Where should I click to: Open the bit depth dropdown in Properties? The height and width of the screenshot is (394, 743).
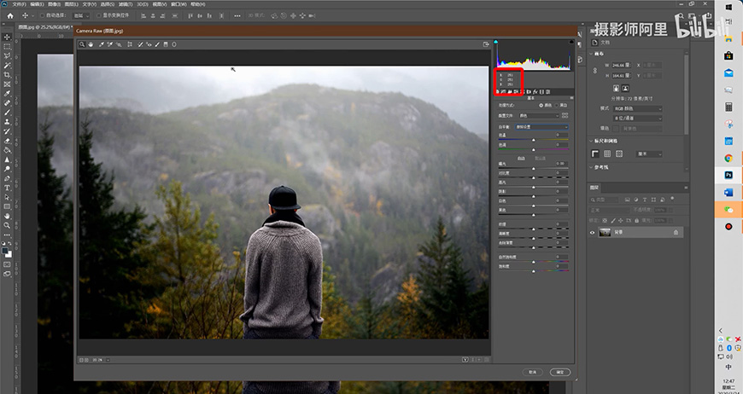[x=638, y=119]
